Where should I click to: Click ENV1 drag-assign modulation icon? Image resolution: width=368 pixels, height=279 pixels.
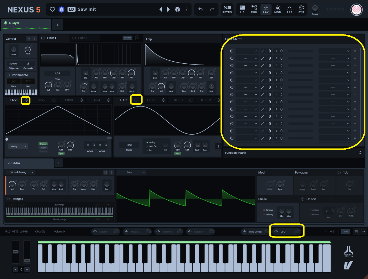26,100
